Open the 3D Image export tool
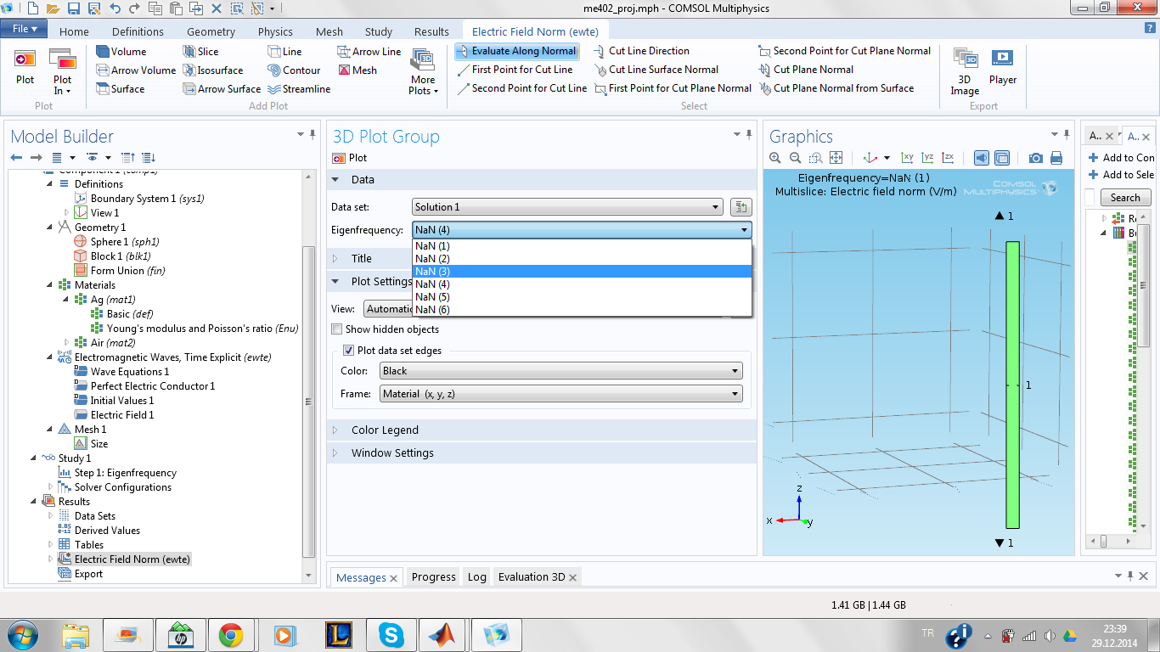 click(965, 70)
